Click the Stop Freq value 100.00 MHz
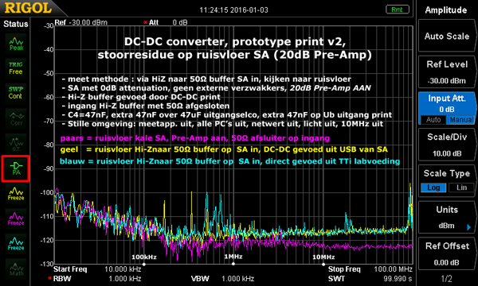 click(394, 269)
